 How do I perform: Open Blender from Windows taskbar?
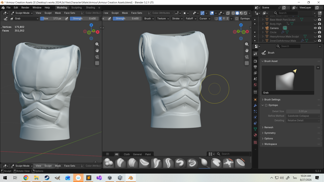131,178
